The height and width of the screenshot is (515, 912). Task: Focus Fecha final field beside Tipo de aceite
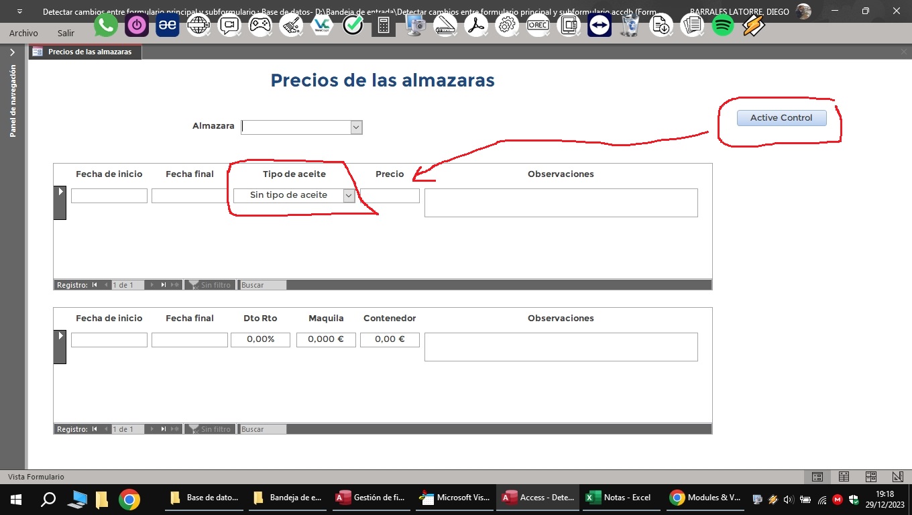(190, 196)
